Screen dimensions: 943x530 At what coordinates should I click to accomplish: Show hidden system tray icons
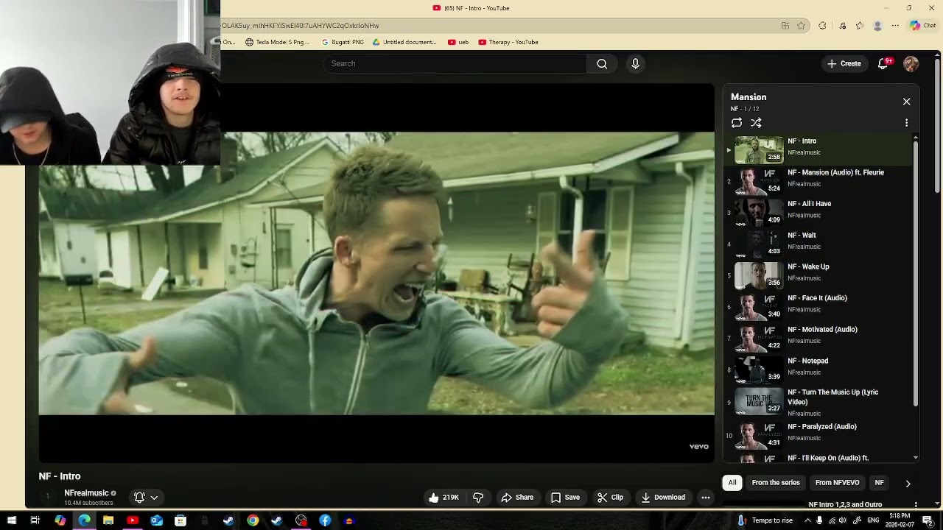click(807, 520)
